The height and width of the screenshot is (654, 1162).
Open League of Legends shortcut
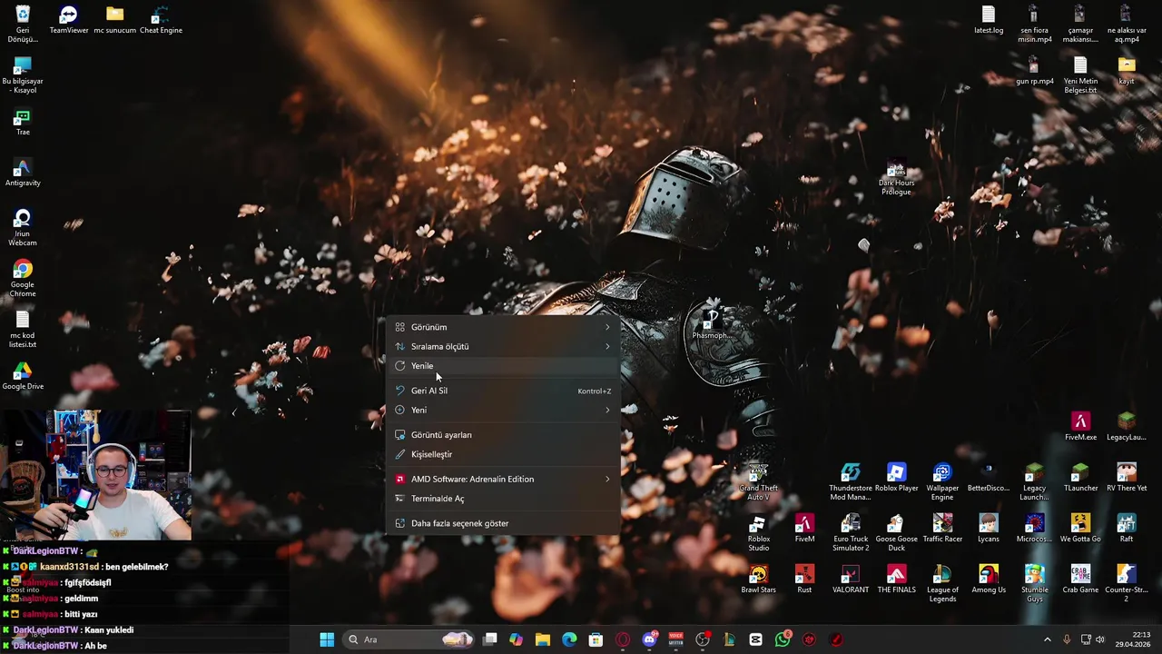coord(942,584)
